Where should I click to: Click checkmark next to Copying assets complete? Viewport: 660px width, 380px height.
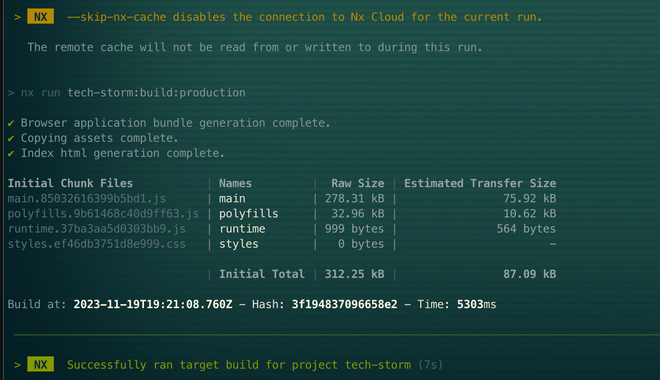tap(11, 138)
